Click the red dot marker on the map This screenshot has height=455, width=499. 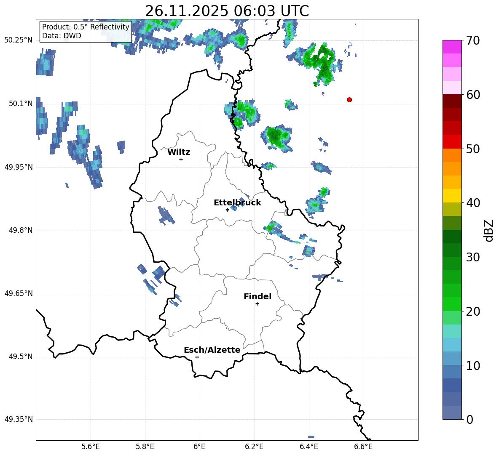349,100
